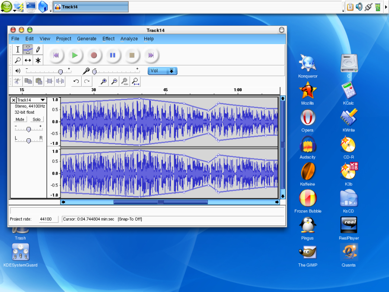Solo Track14
The image size is (389, 292).
[x=36, y=119]
